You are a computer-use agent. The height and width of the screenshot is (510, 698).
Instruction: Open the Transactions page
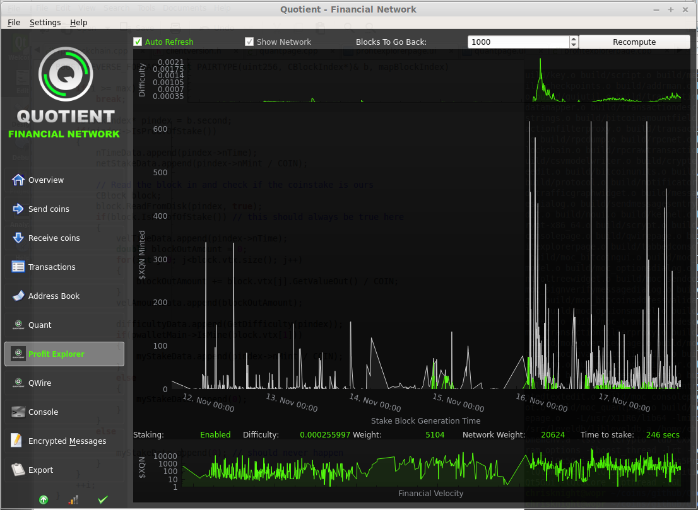point(64,267)
